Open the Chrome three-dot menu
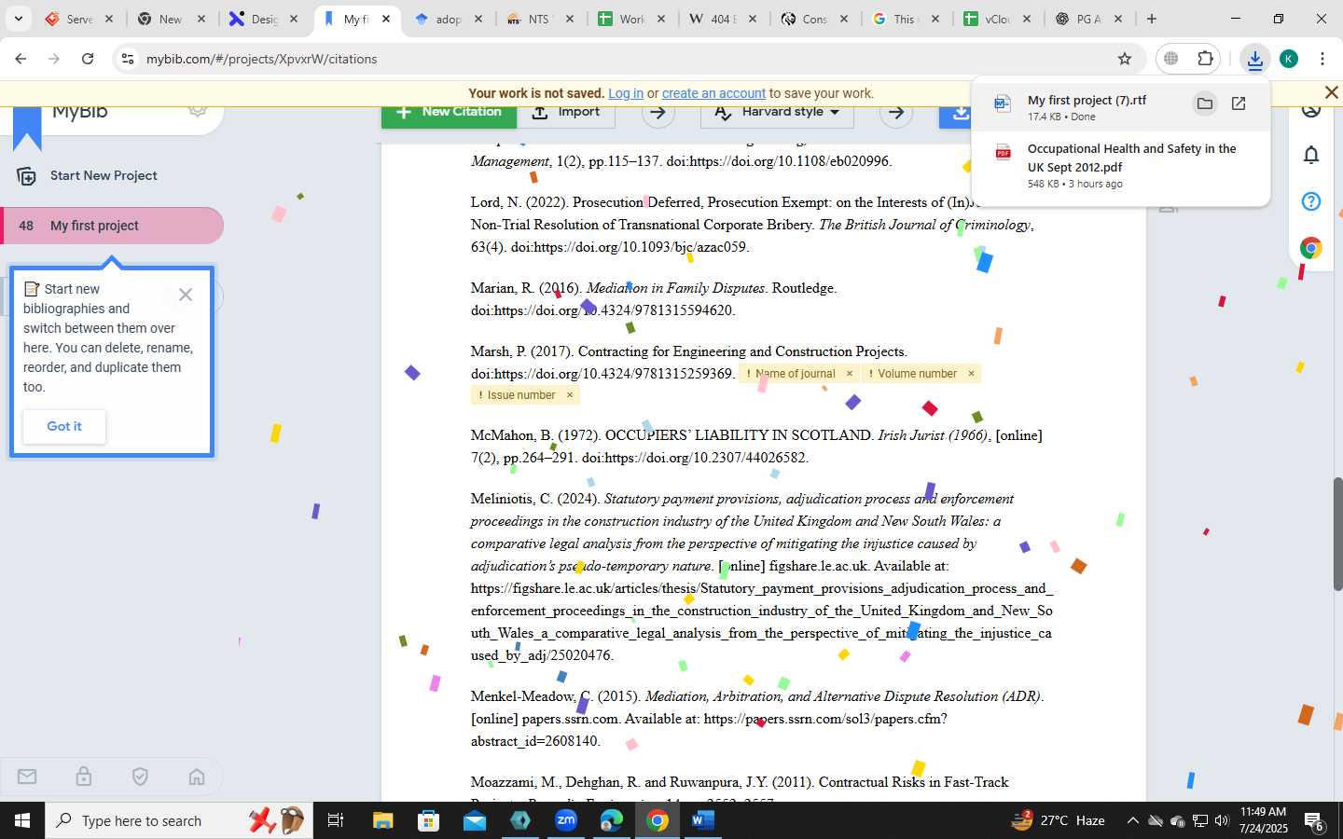Screen dimensions: 1343x839 (1322, 59)
